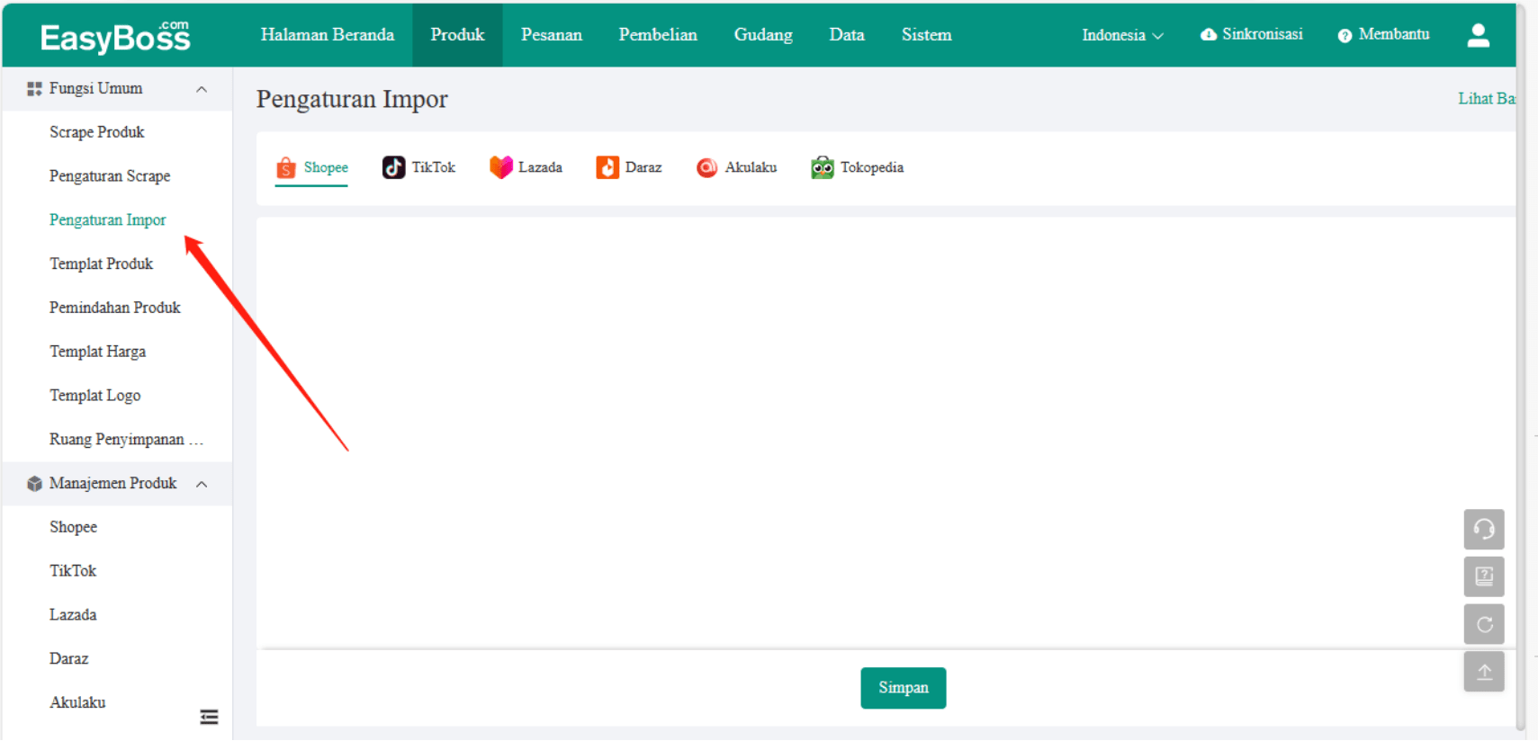Image resolution: width=1538 pixels, height=741 pixels.
Task: Switch to the TikTok tab label
Action: pos(434,167)
